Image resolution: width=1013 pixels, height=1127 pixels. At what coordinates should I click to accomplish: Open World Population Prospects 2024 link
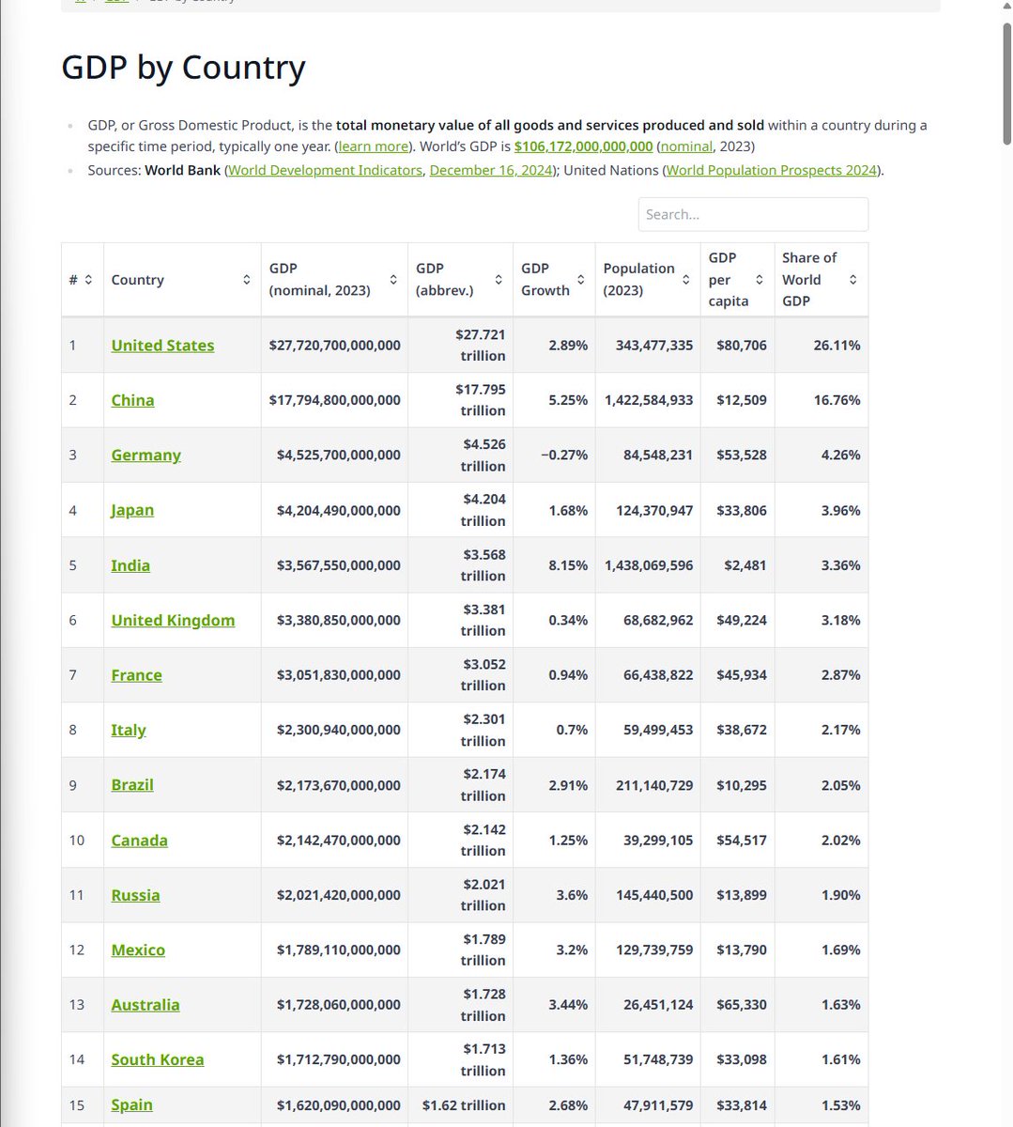point(772,170)
